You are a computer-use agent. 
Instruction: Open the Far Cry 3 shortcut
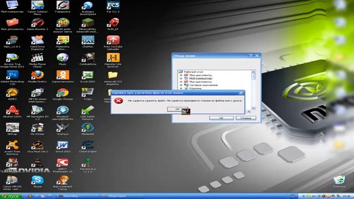113,7
